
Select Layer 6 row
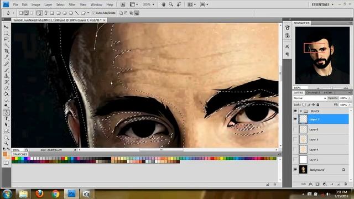pyautogui.click(x=324, y=129)
